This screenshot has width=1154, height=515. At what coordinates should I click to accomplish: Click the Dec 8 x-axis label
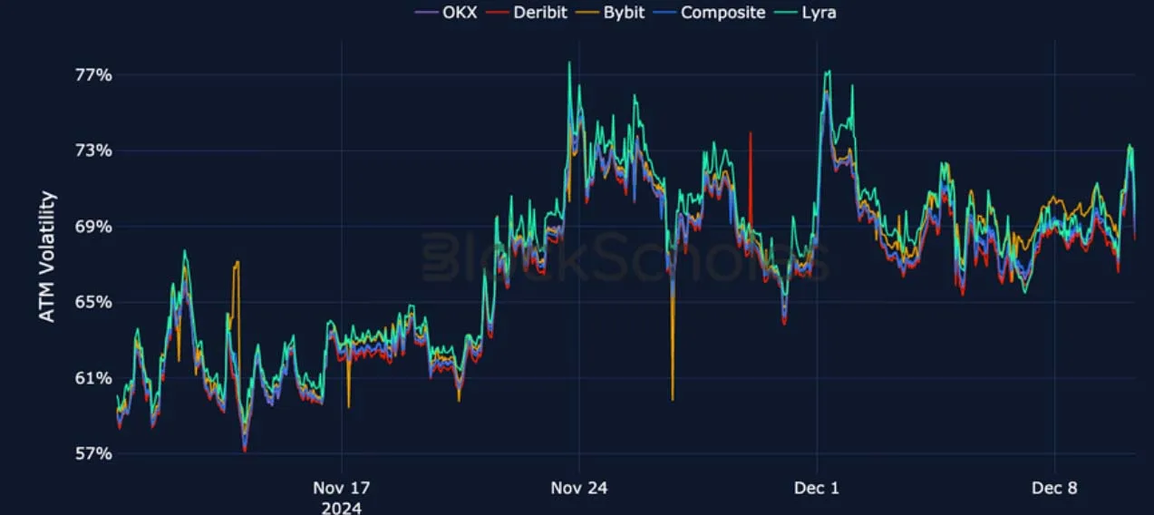click(x=1054, y=488)
